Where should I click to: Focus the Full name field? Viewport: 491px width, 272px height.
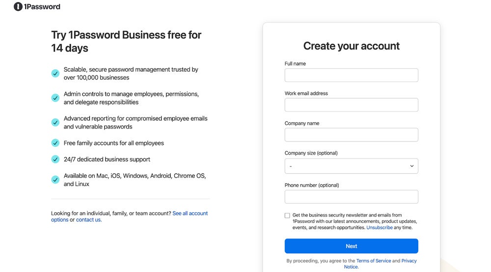tap(351, 75)
